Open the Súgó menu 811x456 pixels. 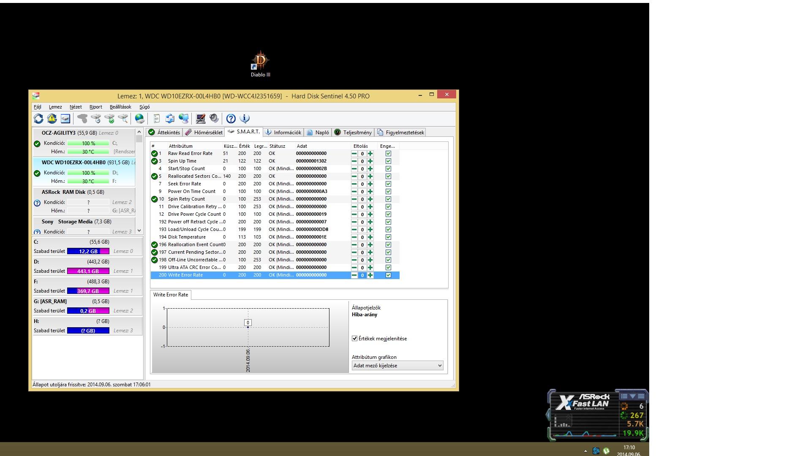(144, 107)
